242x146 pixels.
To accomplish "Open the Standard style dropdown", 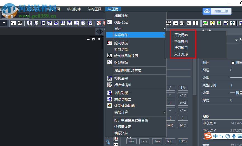I will [x=27, y=15].
